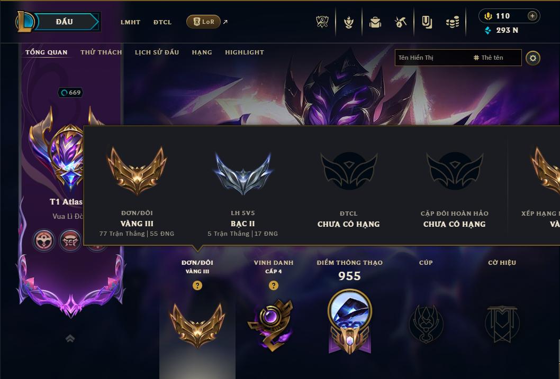560x379 pixels.
Task: Open the Store coins icon
Action: click(453, 22)
